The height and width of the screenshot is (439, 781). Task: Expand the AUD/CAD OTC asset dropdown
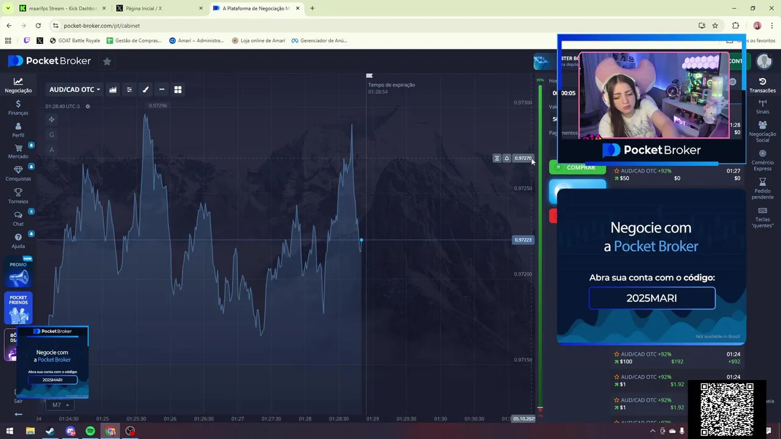(74, 90)
